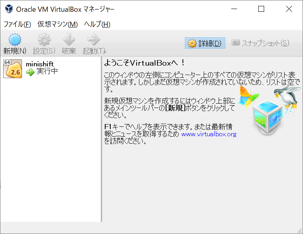Screen dimensions: 303x234
Task: Click the VirtualBox logo in title bar
Action: pyautogui.click(x=9, y=9)
